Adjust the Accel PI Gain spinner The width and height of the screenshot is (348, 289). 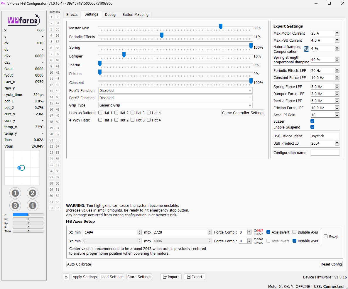(337, 115)
